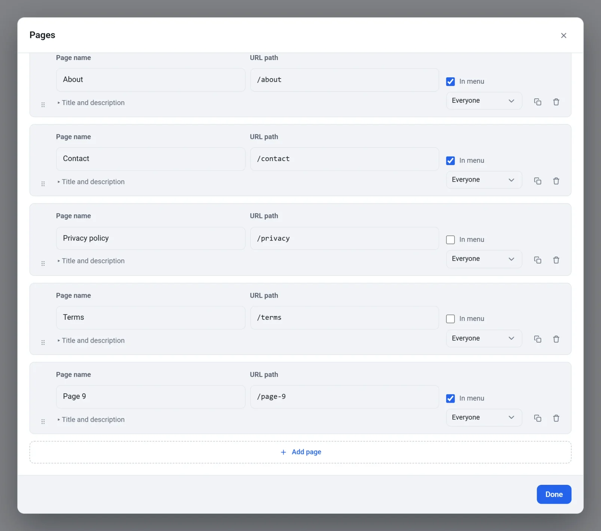This screenshot has width=601, height=531.
Task: Uncheck In menu for Page 9
Action: coord(450,399)
